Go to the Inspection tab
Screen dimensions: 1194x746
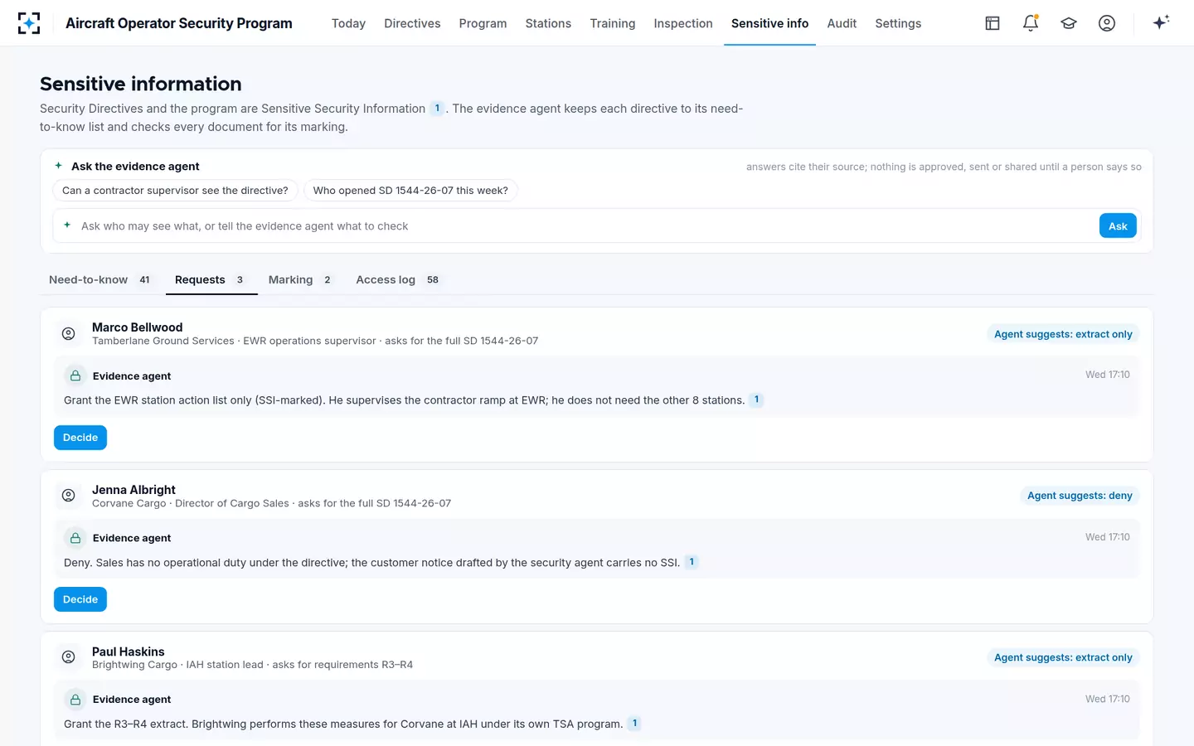(683, 23)
